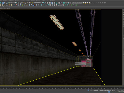This screenshot has width=124, height=93.
Task: Activate the Select and Scale tool
Action: (x=7, y=3)
